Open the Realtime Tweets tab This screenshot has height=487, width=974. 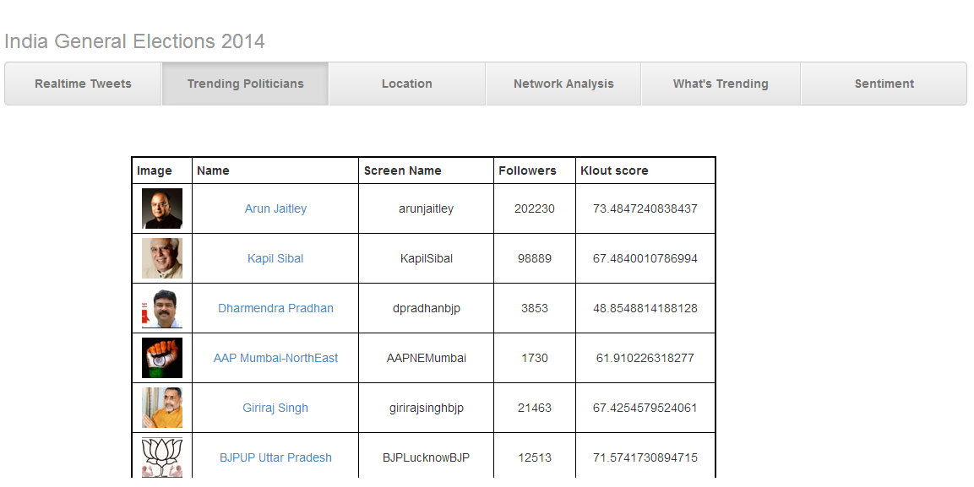[x=83, y=84]
